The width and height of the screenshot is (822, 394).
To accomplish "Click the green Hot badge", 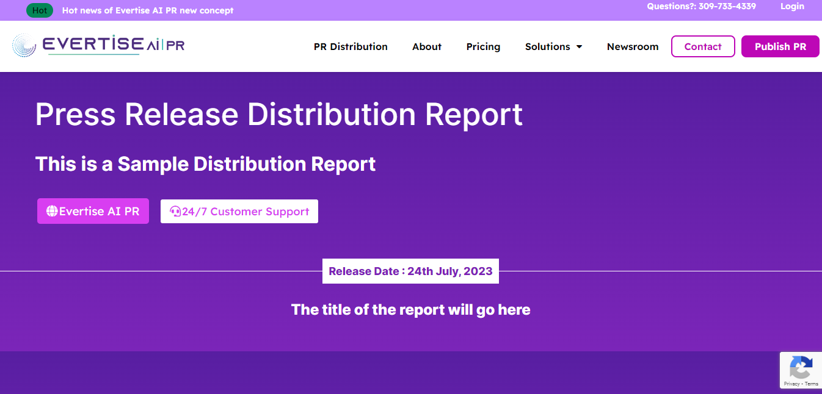I will (x=40, y=10).
